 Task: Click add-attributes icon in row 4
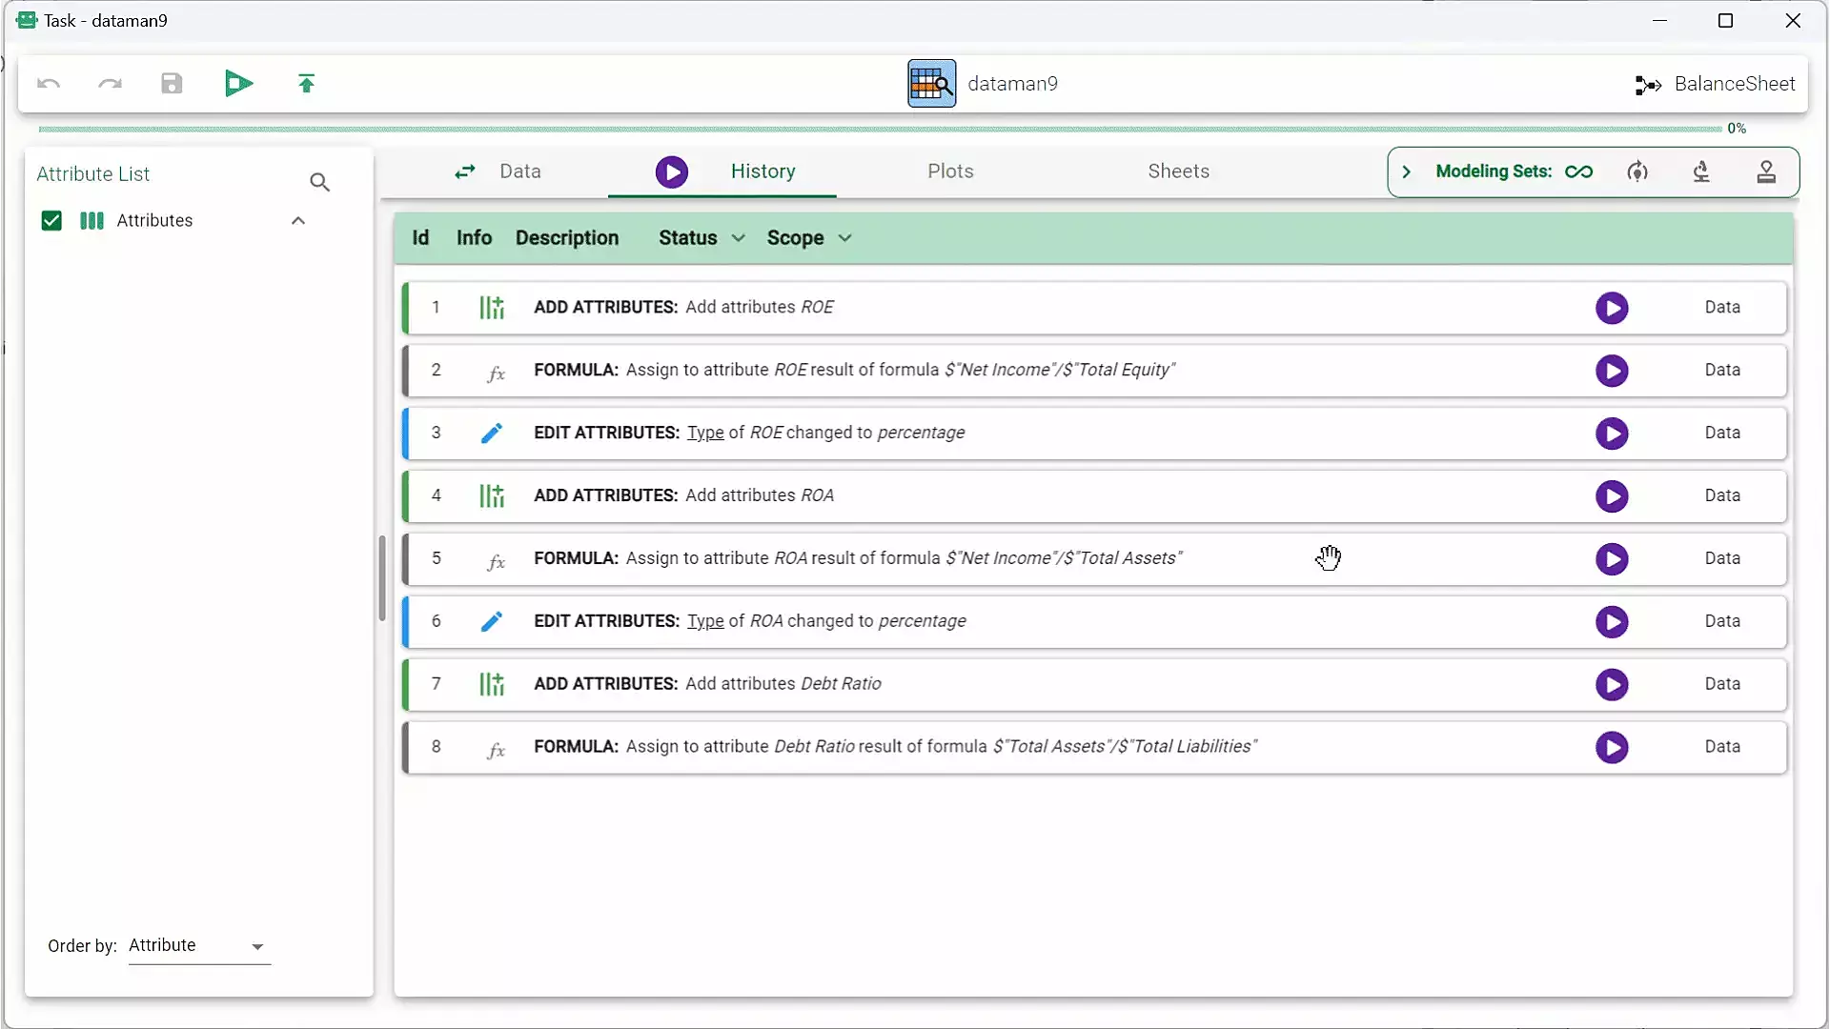492,496
